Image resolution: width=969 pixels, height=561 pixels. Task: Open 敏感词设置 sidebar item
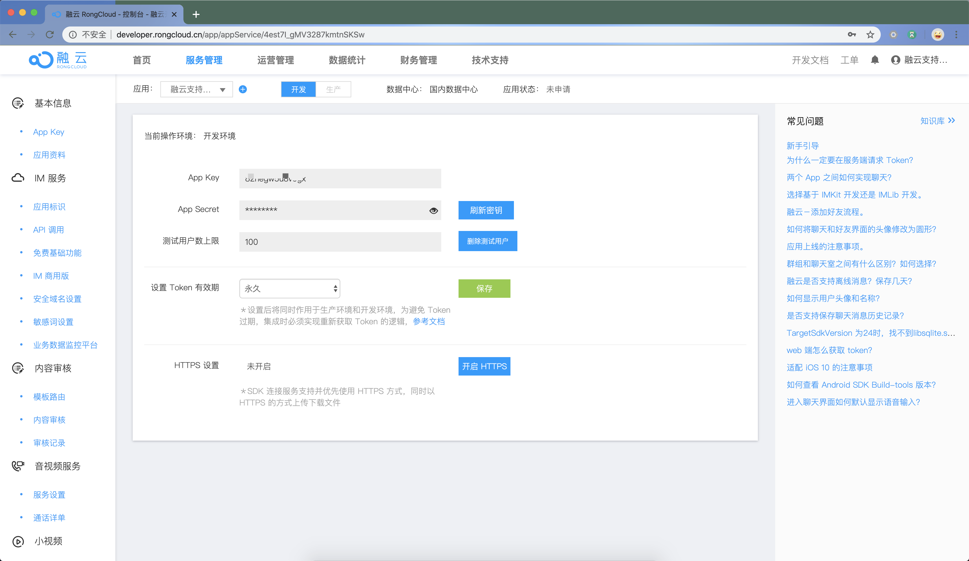[x=53, y=322]
